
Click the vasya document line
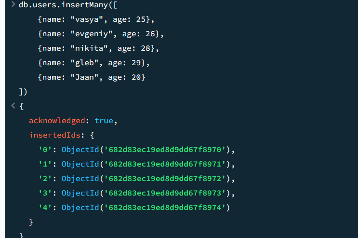click(96, 19)
